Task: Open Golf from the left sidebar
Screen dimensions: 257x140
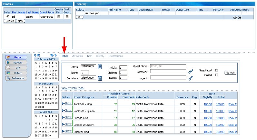Action: [x=16, y=68]
